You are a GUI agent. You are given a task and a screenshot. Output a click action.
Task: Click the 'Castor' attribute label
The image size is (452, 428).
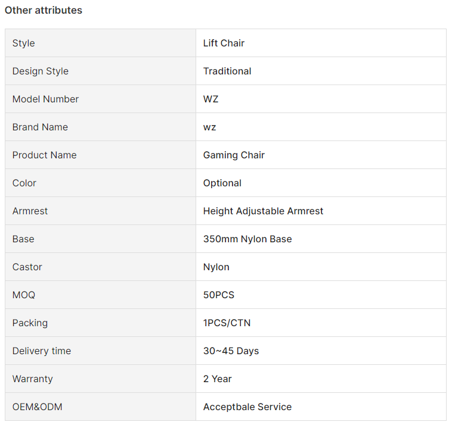[27, 267]
